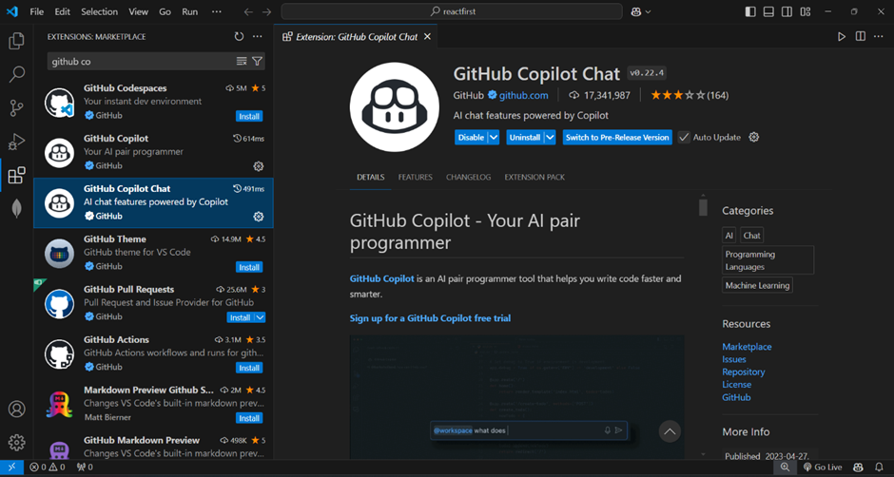Open the Selection menu
This screenshot has width=894, height=477.
[100, 11]
